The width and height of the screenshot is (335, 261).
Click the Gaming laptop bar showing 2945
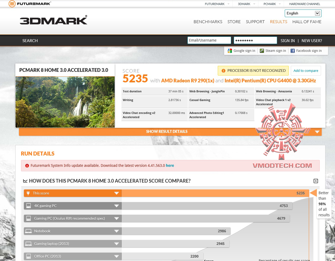[x=175, y=244]
